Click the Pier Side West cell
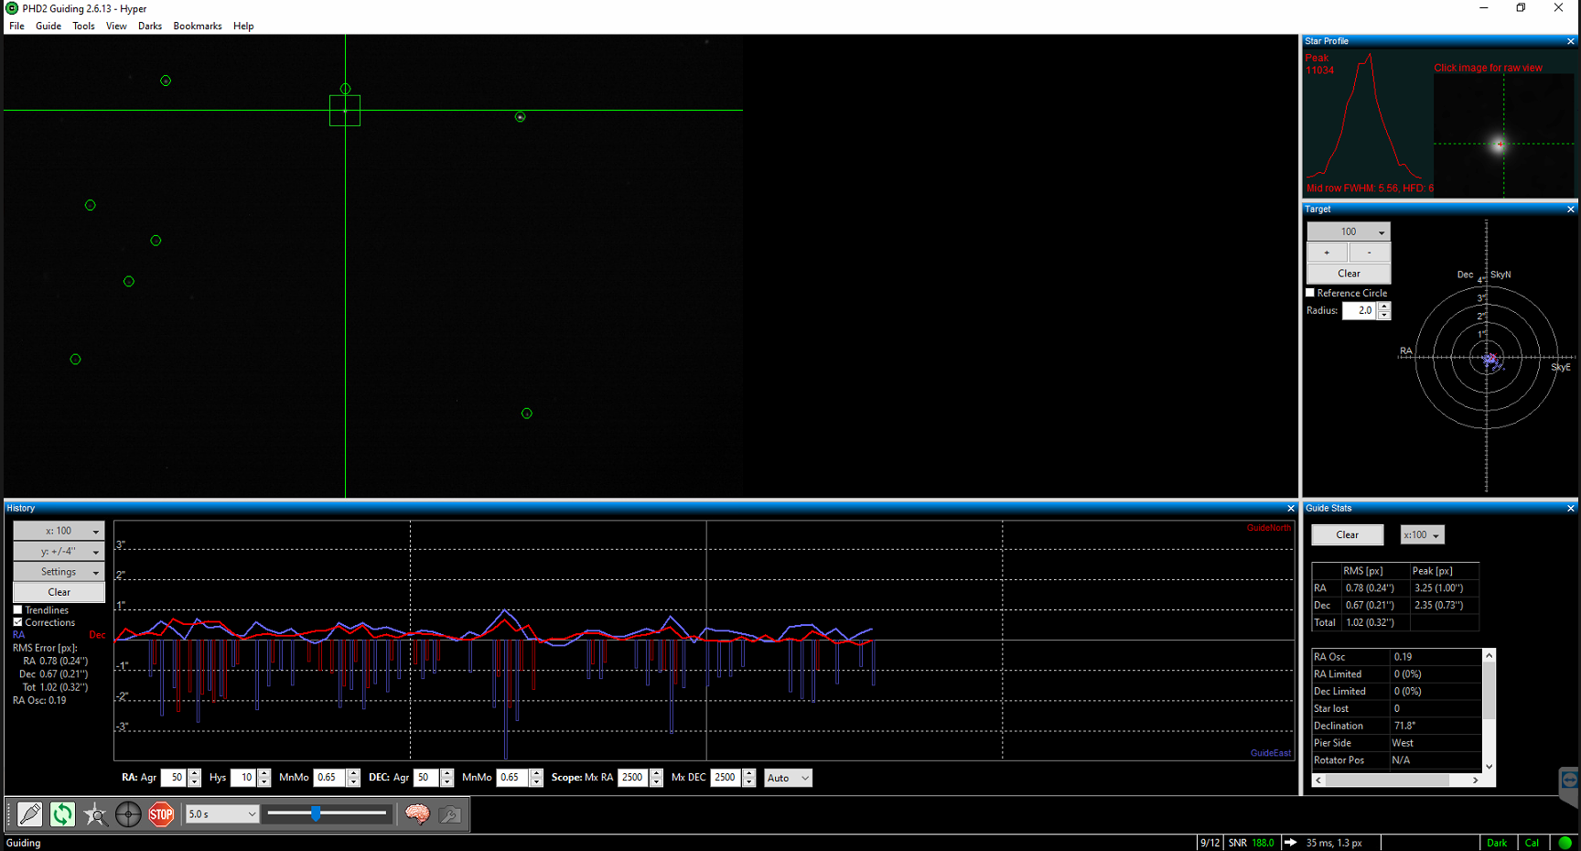 click(1436, 743)
